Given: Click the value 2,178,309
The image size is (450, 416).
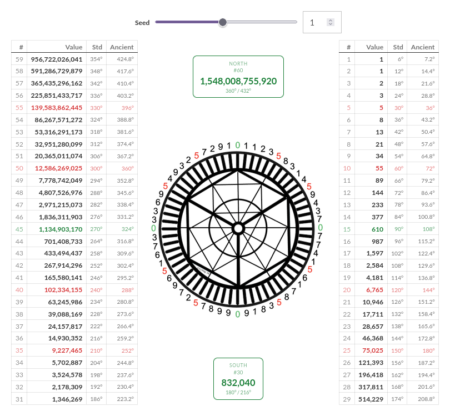Looking at the screenshot, I should [67, 387].
